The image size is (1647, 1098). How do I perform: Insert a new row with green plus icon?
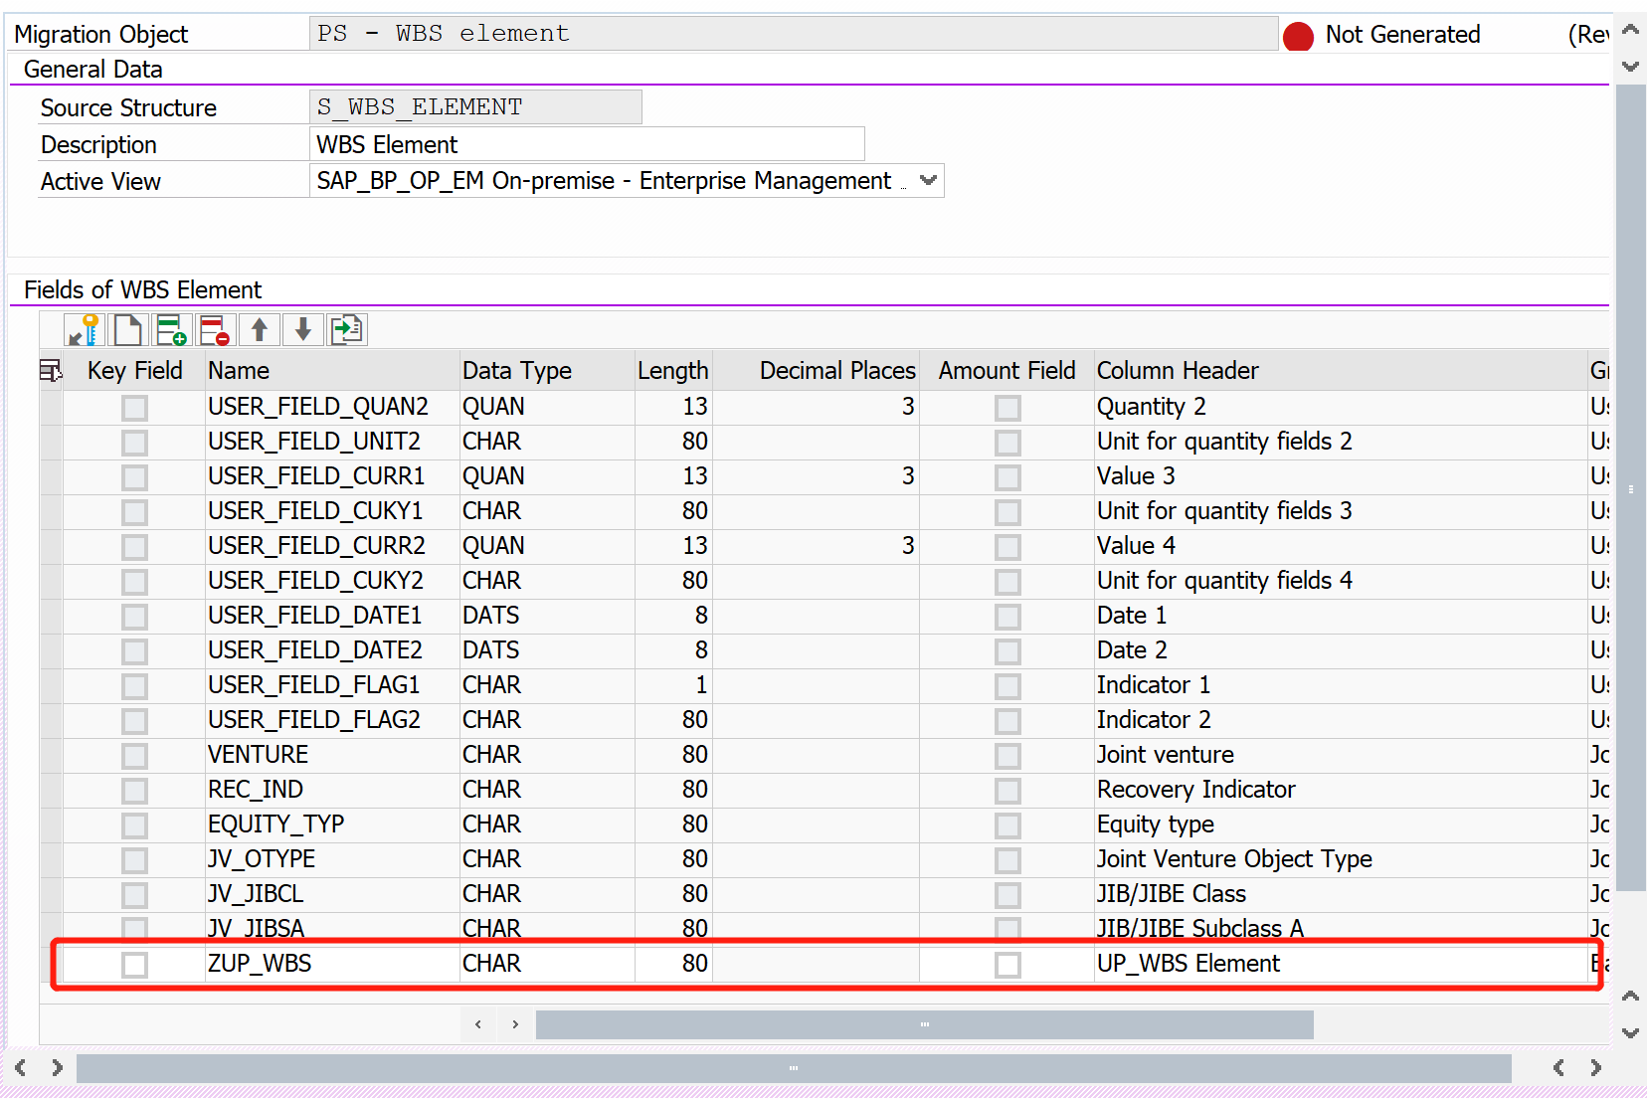(x=171, y=329)
